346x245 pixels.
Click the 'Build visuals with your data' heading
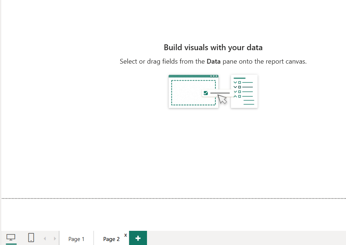click(213, 47)
